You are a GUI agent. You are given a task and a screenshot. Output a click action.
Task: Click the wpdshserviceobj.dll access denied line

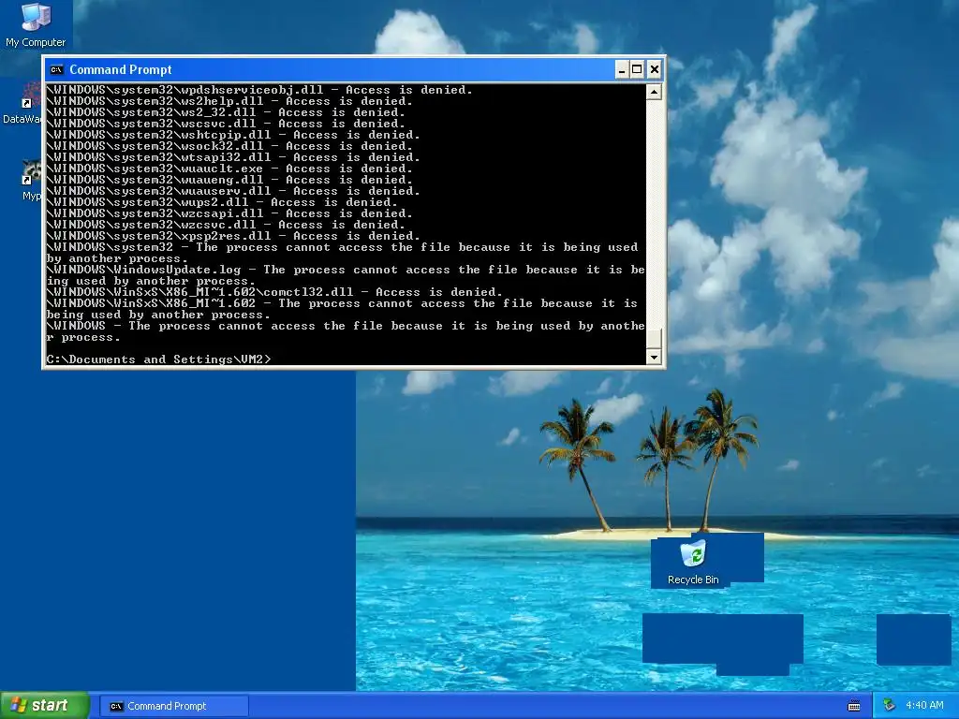[x=259, y=90]
